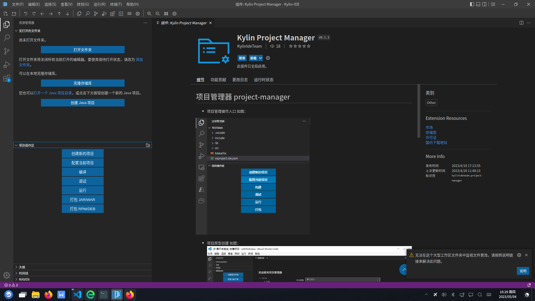This screenshot has width=535, height=301.
Task: Click the 打开文件夹 button
Action: point(83,50)
